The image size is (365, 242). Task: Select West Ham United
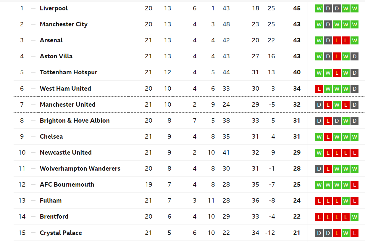pos(65,89)
